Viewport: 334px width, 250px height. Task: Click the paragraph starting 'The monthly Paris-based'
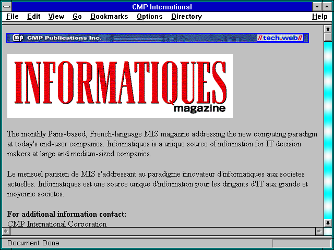pyautogui.click(x=162, y=144)
